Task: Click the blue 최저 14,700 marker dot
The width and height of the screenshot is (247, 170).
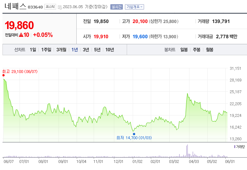Action: click(134, 134)
